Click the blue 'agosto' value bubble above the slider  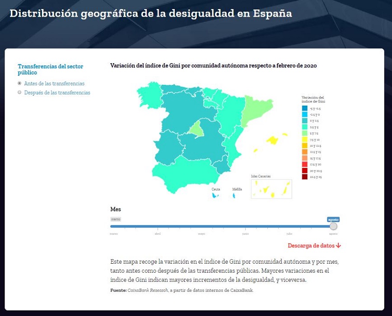(333, 219)
